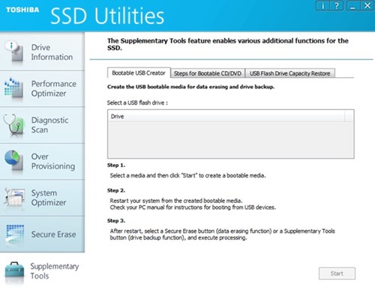
Task: Click inside the USB flash drive list
Action: (x=231, y=140)
